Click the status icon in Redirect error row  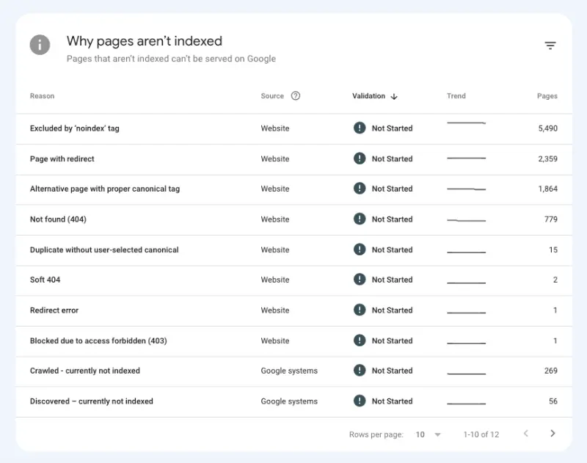coord(360,310)
